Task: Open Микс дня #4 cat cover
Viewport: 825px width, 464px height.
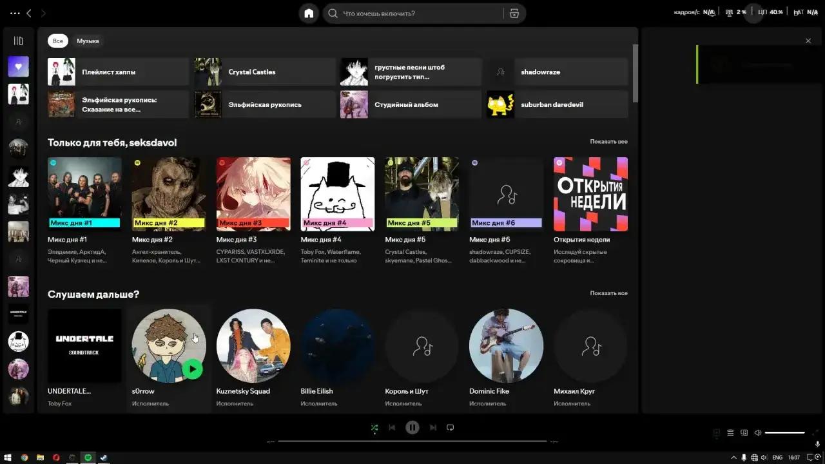Action: click(338, 194)
